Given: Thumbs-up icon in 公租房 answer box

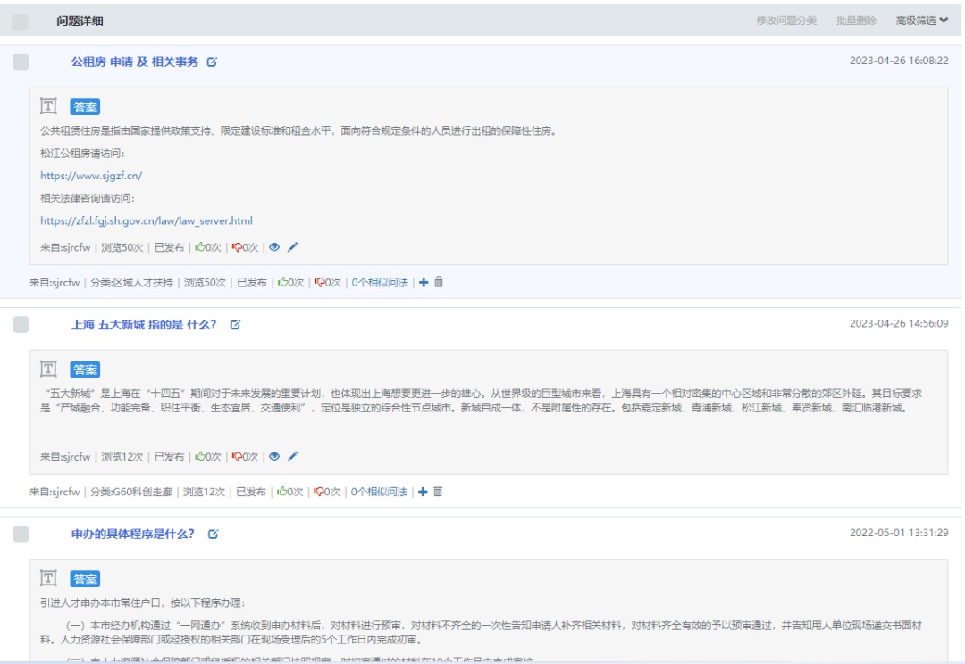Looking at the screenshot, I should pos(199,246).
